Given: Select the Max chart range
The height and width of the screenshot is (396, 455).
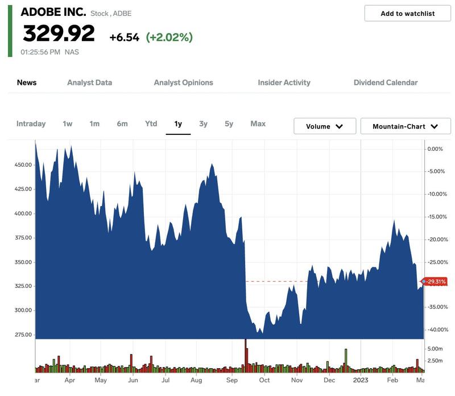Looking at the screenshot, I should click(258, 123).
